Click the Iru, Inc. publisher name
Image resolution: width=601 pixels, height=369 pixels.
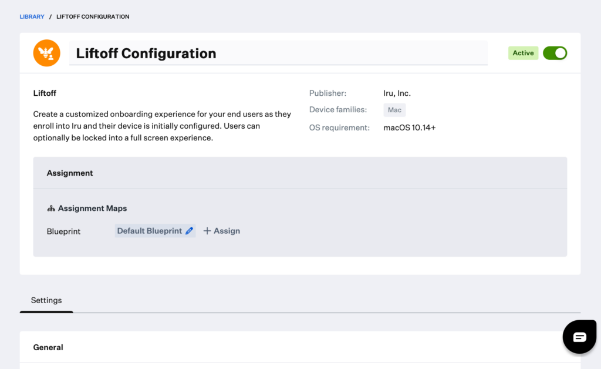pyautogui.click(x=397, y=93)
